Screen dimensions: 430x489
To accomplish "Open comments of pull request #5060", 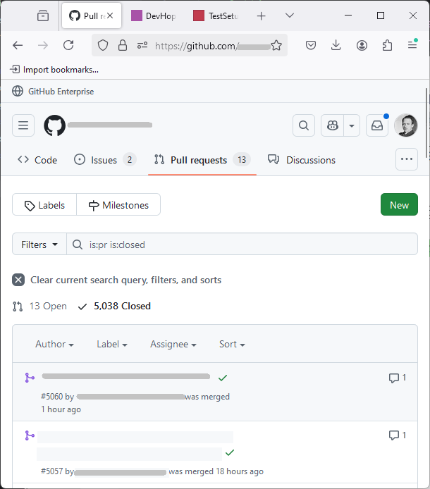I will point(398,378).
